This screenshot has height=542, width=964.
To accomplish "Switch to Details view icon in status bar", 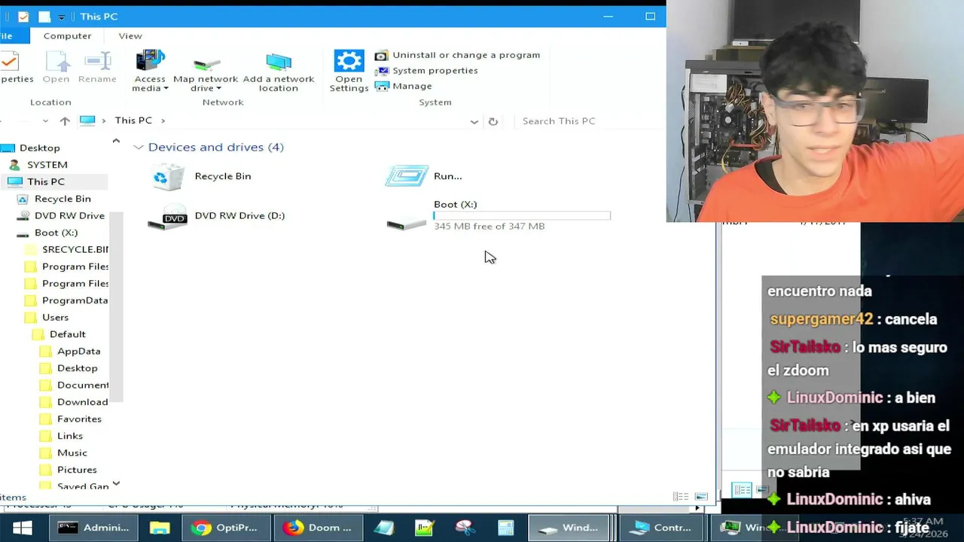I will click(681, 497).
